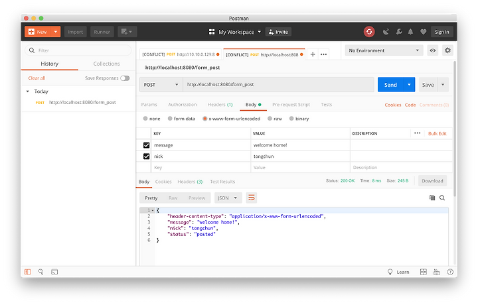Open Postman console icon in status bar
This screenshot has height=305, width=478.
click(54, 272)
